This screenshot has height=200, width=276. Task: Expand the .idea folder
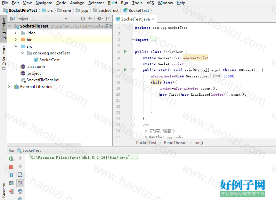[16, 33]
